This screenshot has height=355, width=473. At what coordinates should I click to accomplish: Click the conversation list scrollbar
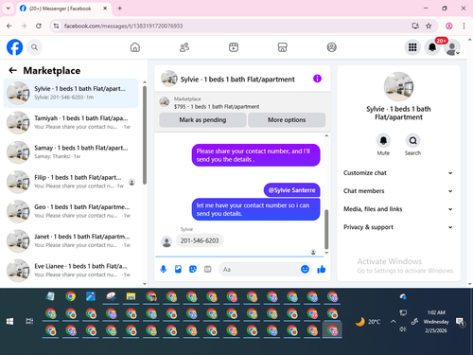pyautogui.click(x=145, y=135)
